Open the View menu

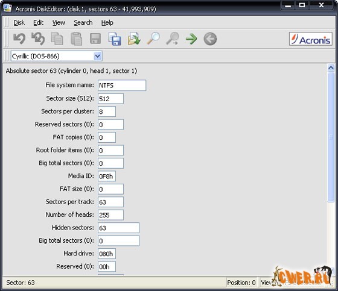coord(59,23)
